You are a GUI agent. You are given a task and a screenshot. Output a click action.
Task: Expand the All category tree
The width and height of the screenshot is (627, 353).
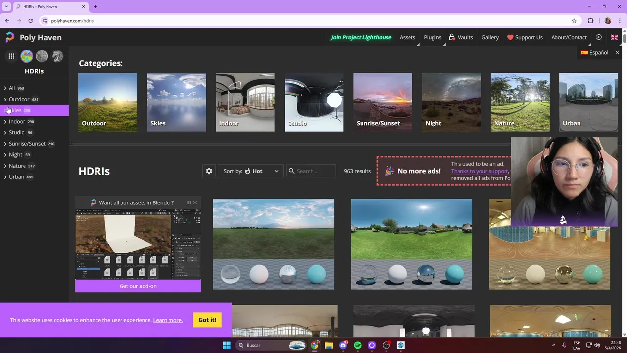(5, 88)
